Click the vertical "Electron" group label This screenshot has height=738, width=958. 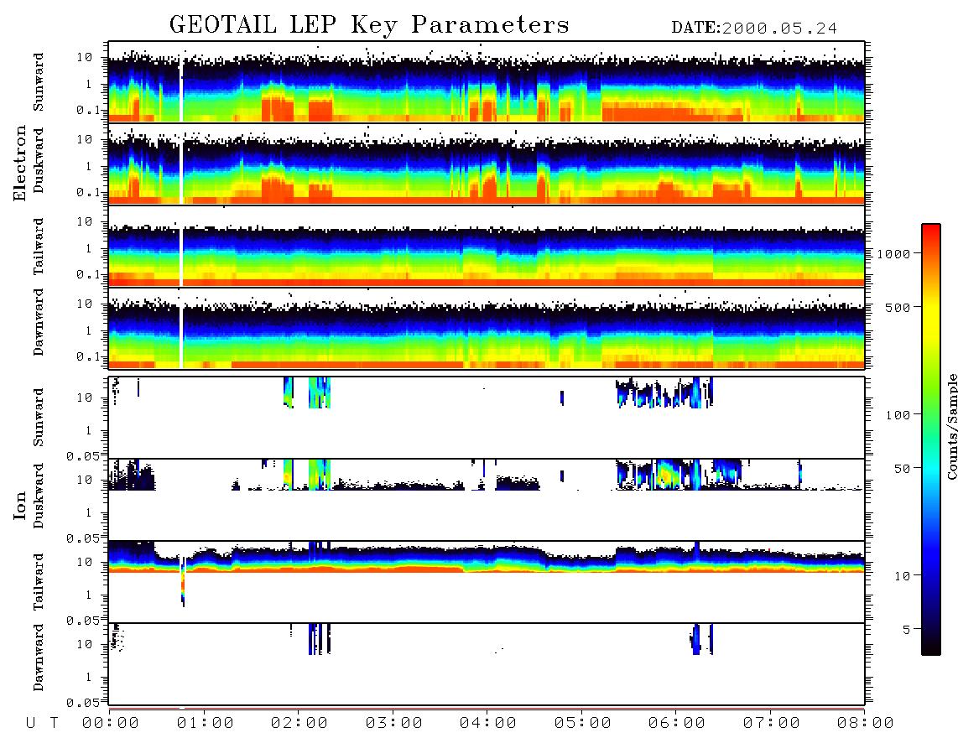[x=20, y=164]
